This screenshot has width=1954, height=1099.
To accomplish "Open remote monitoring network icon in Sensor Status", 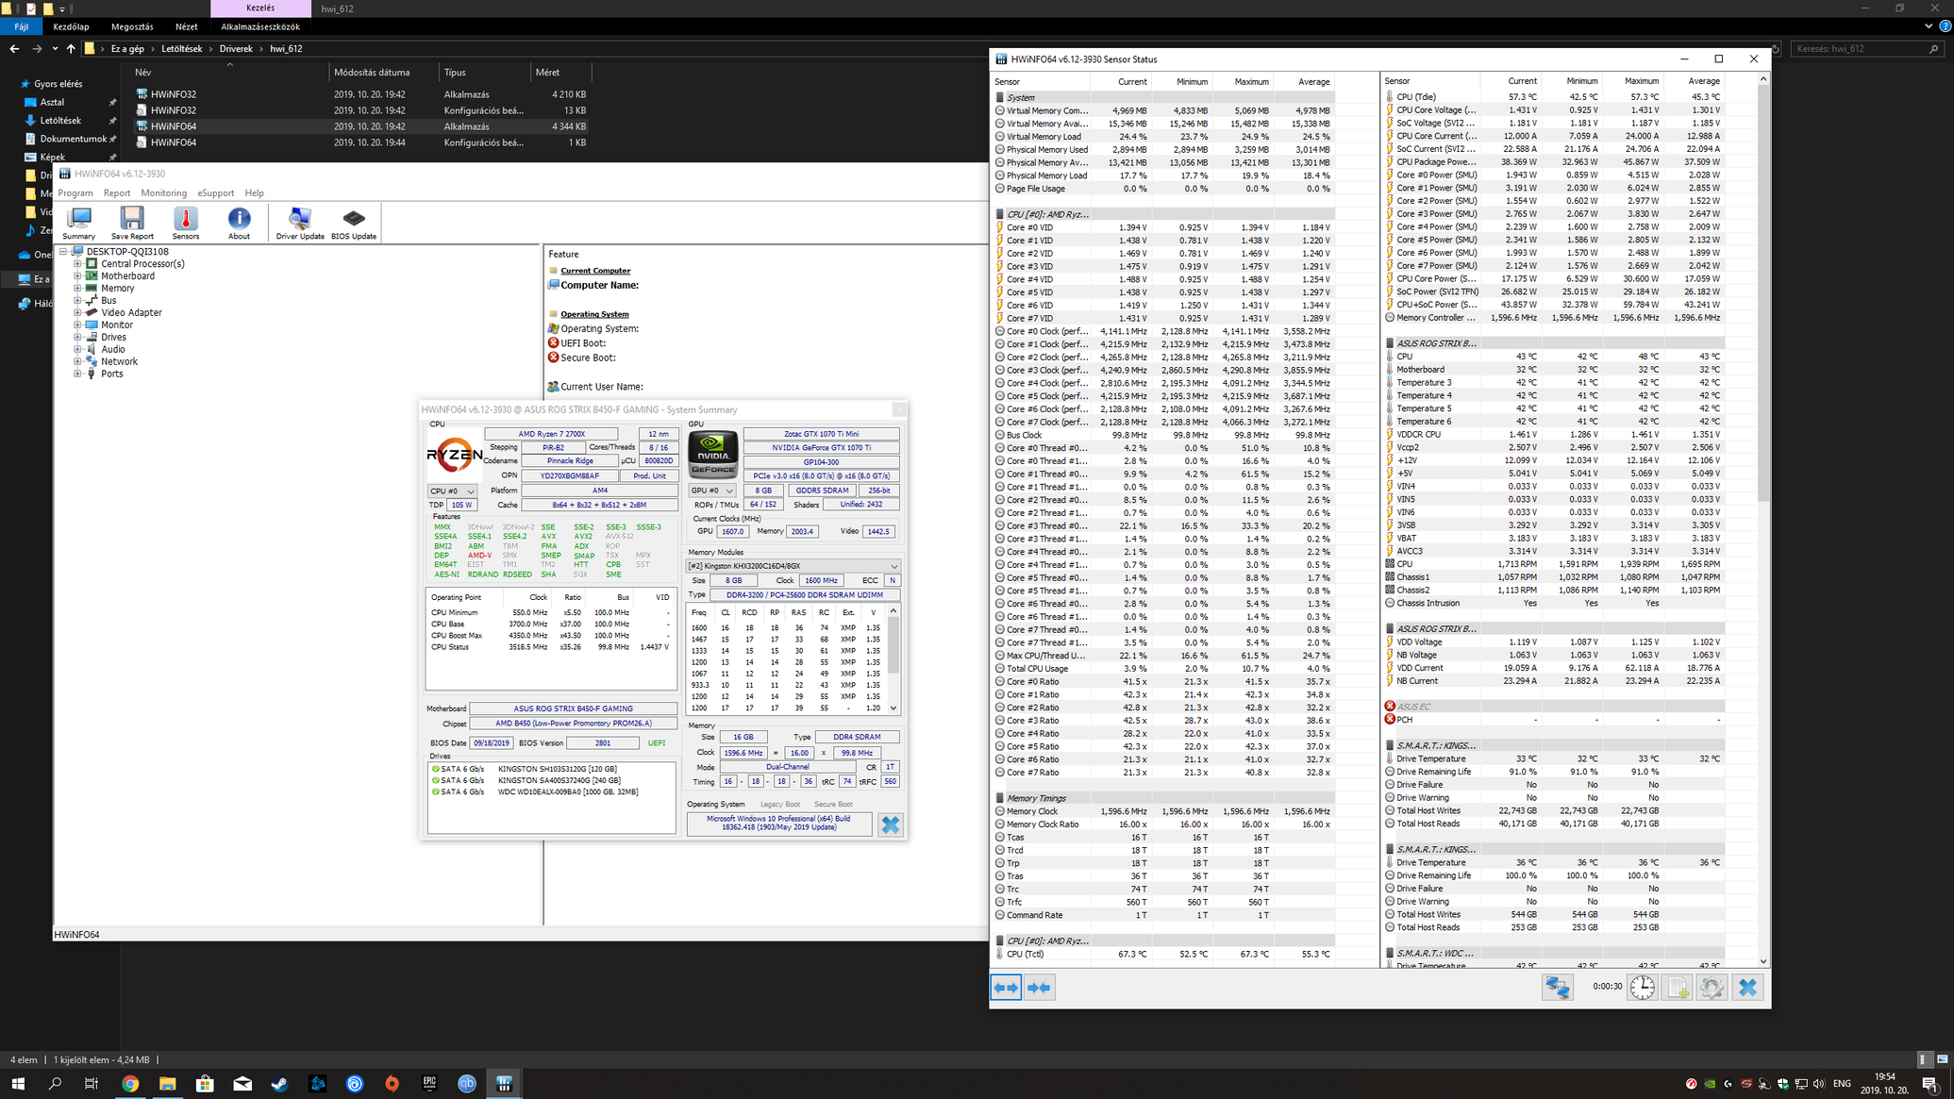I will [1558, 988].
